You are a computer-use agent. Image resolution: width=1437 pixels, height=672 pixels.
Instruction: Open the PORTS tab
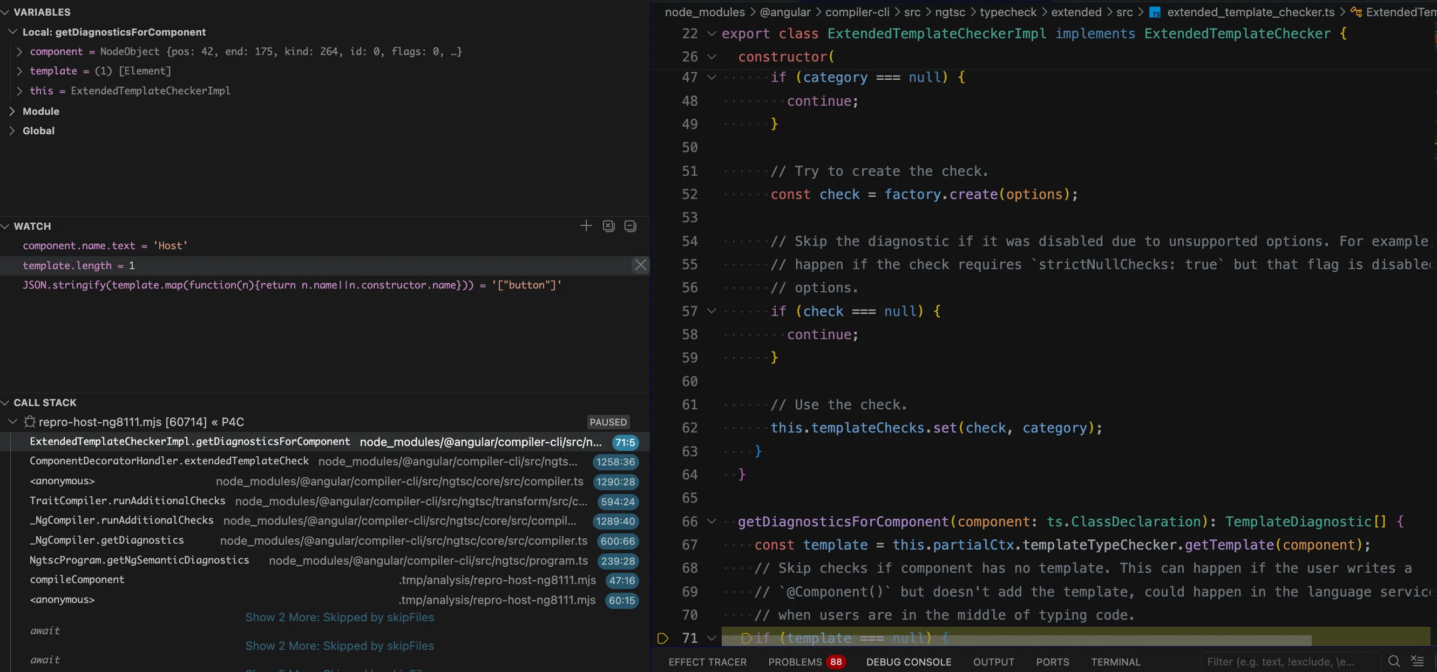point(1053,662)
